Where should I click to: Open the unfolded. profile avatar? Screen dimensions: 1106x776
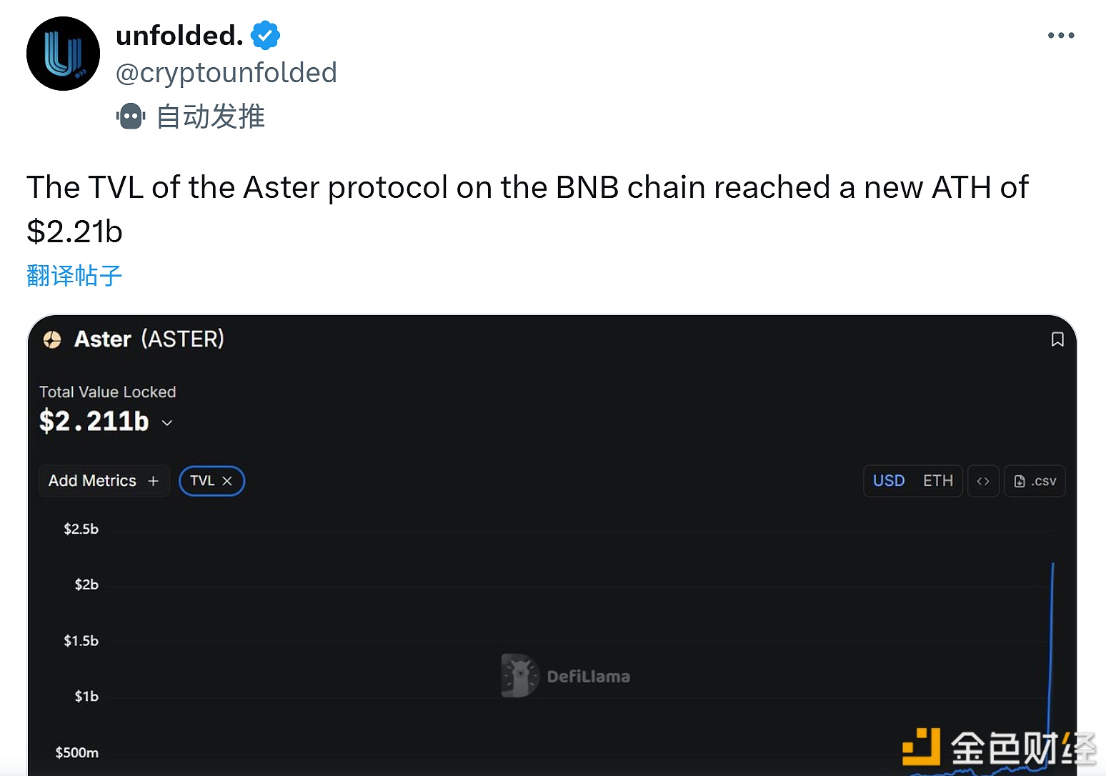[x=63, y=54]
